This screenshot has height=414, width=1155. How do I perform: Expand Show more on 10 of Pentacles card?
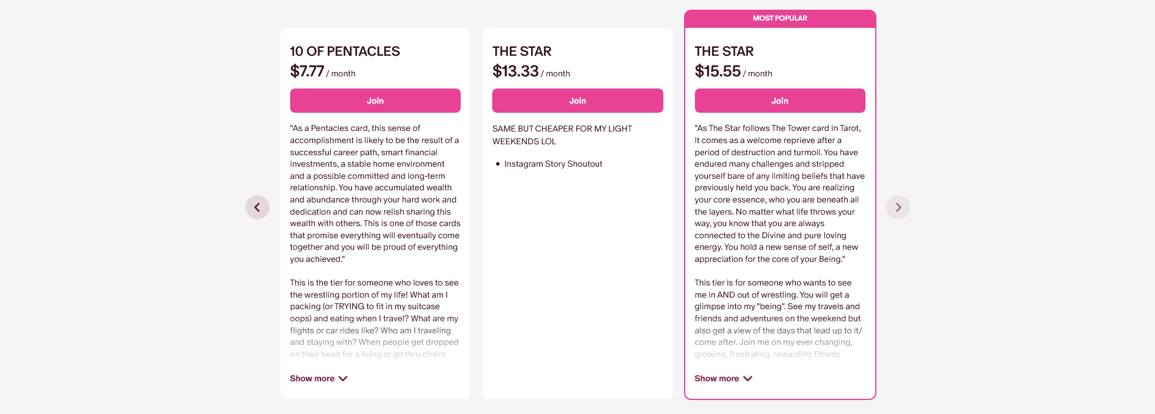click(x=318, y=378)
